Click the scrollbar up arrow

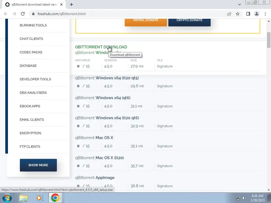click(269, 21)
